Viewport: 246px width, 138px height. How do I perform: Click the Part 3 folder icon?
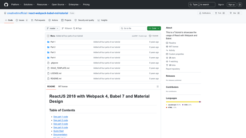click(x=48, y=52)
